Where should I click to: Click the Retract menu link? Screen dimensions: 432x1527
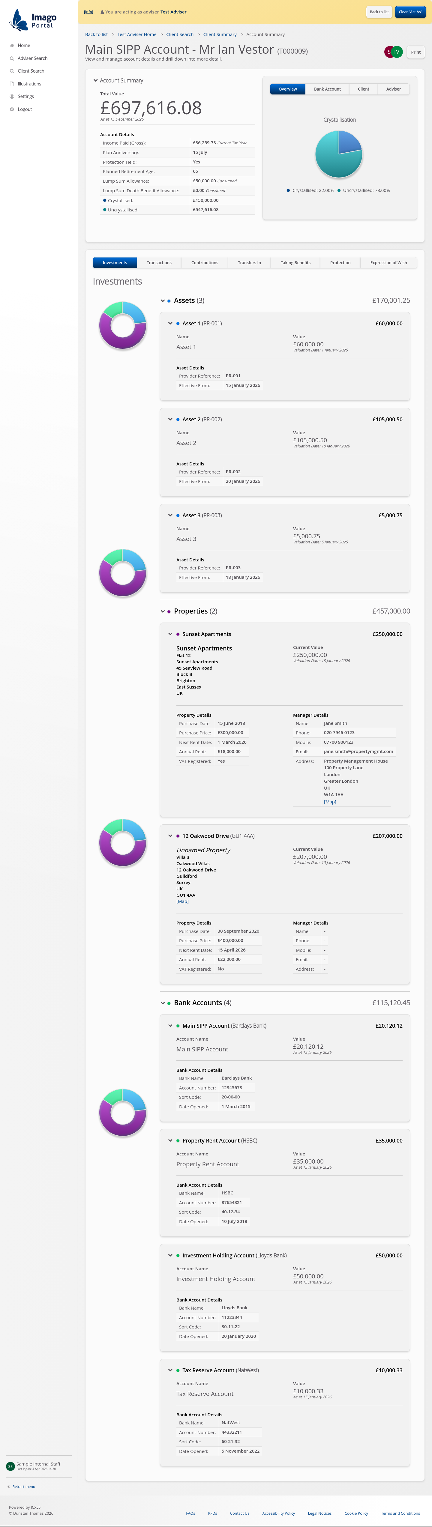pyautogui.click(x=24, y=1487)
